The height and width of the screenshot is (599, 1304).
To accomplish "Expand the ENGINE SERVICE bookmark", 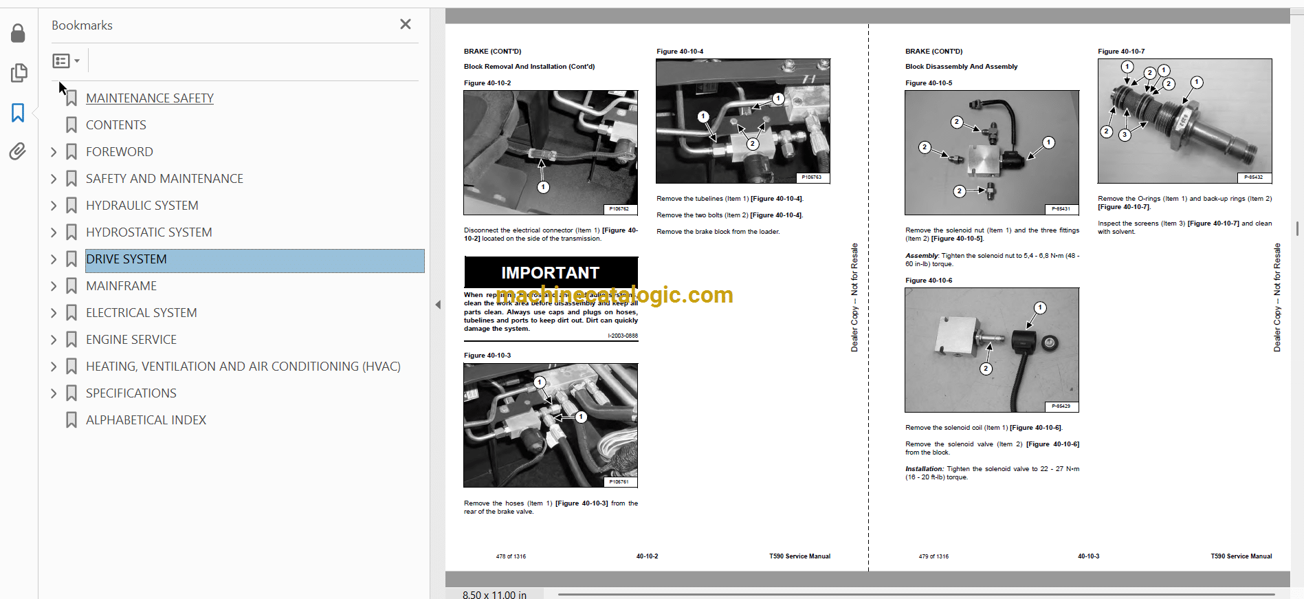I will click(54, 340).
